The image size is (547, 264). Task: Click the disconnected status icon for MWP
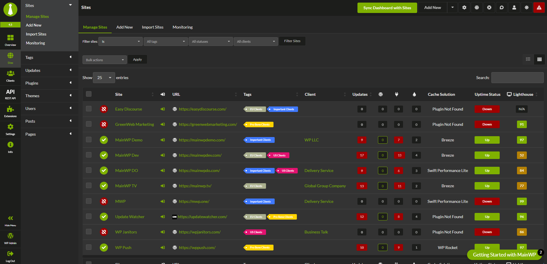click(104, 201)
